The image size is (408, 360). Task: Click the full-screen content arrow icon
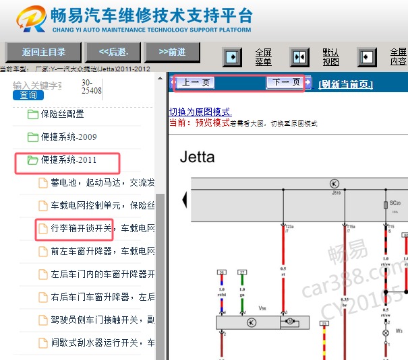(367, 57)
